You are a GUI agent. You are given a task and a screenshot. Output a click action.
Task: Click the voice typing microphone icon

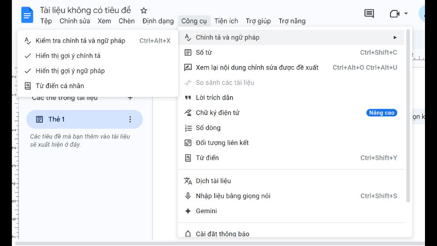188,196
